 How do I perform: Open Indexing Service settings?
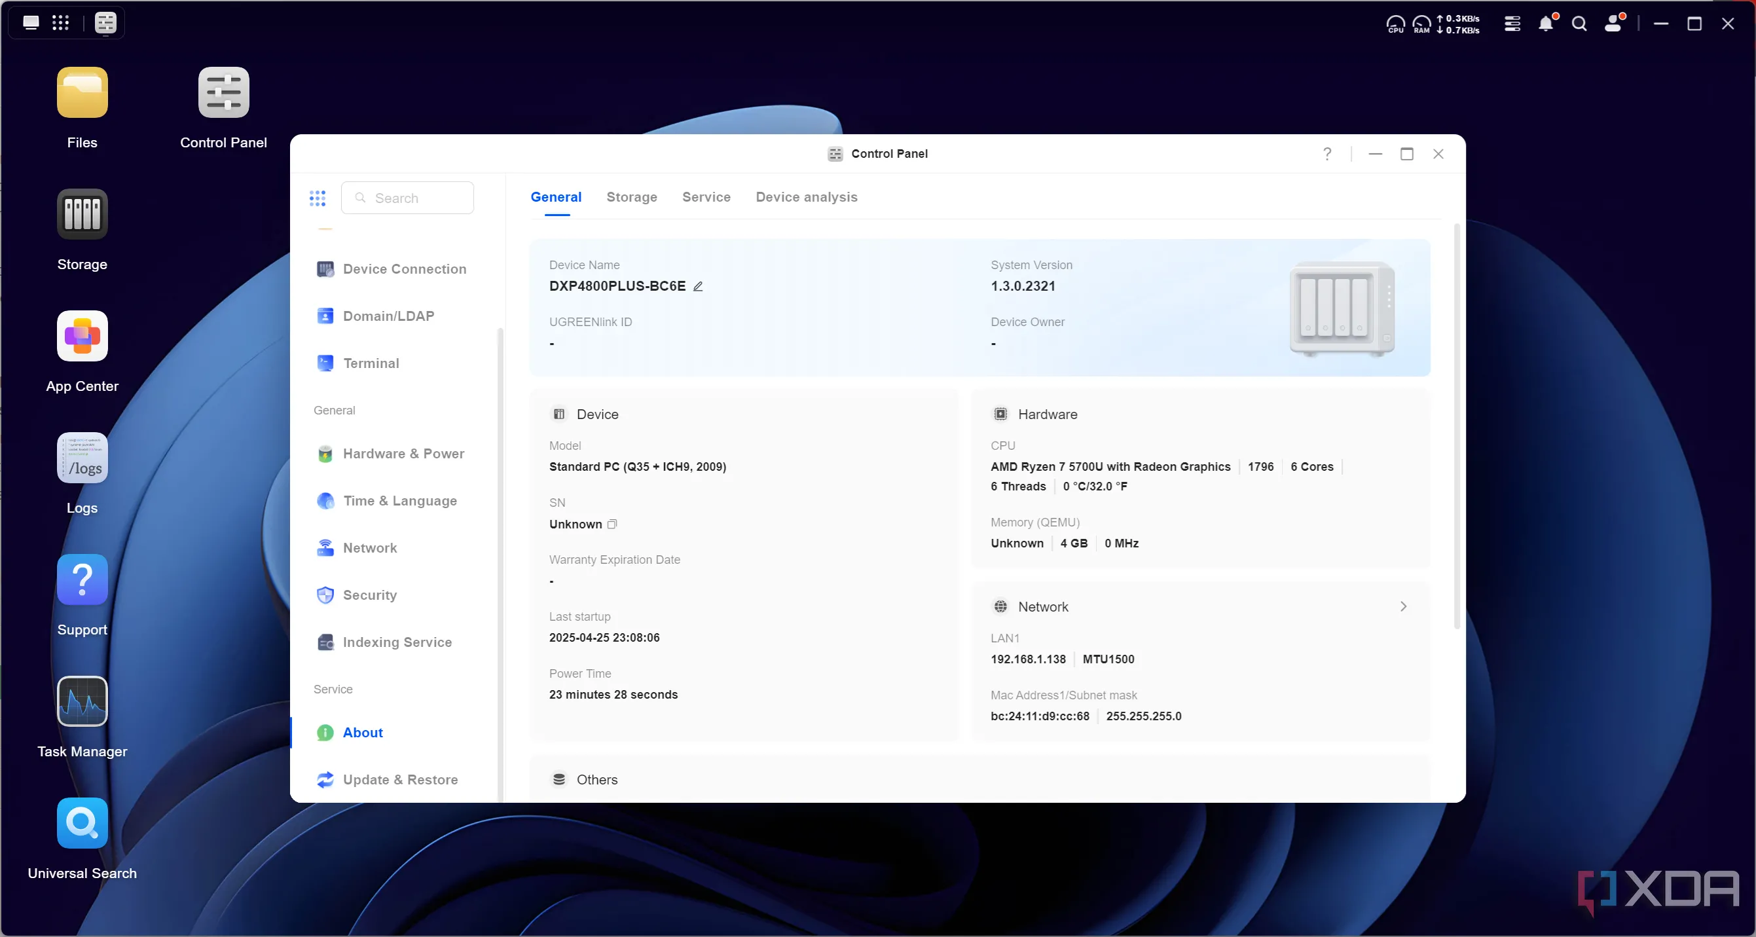click(x=385, y=642)
